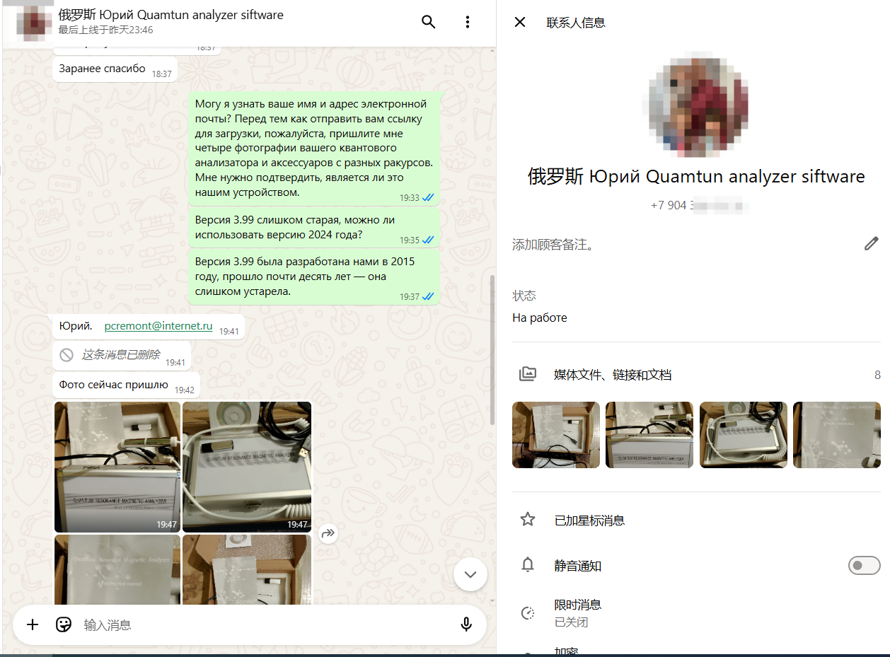The height and width of the screenshot is (657, 890).
Task: Click the pencil icon to edit customer note
Action: (x=871, y=244)
